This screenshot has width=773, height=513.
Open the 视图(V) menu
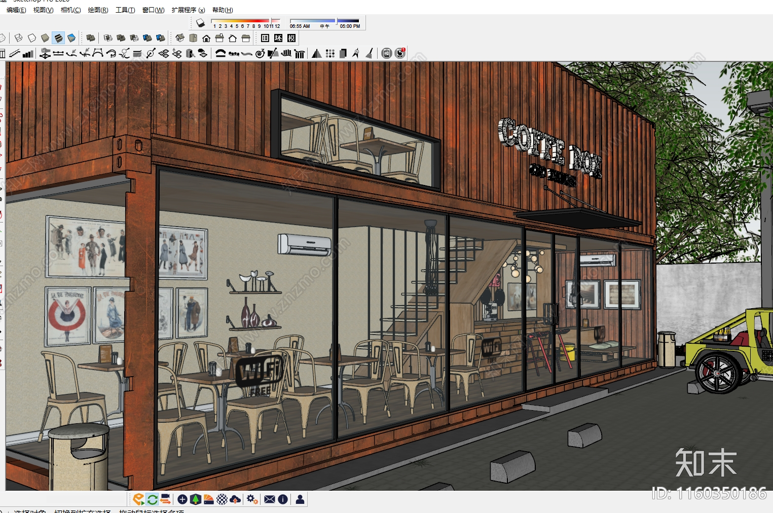[43, 10]
